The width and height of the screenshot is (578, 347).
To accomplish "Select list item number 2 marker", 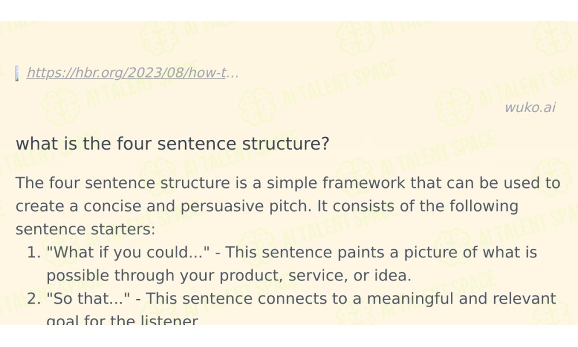I will click(34, 298).
